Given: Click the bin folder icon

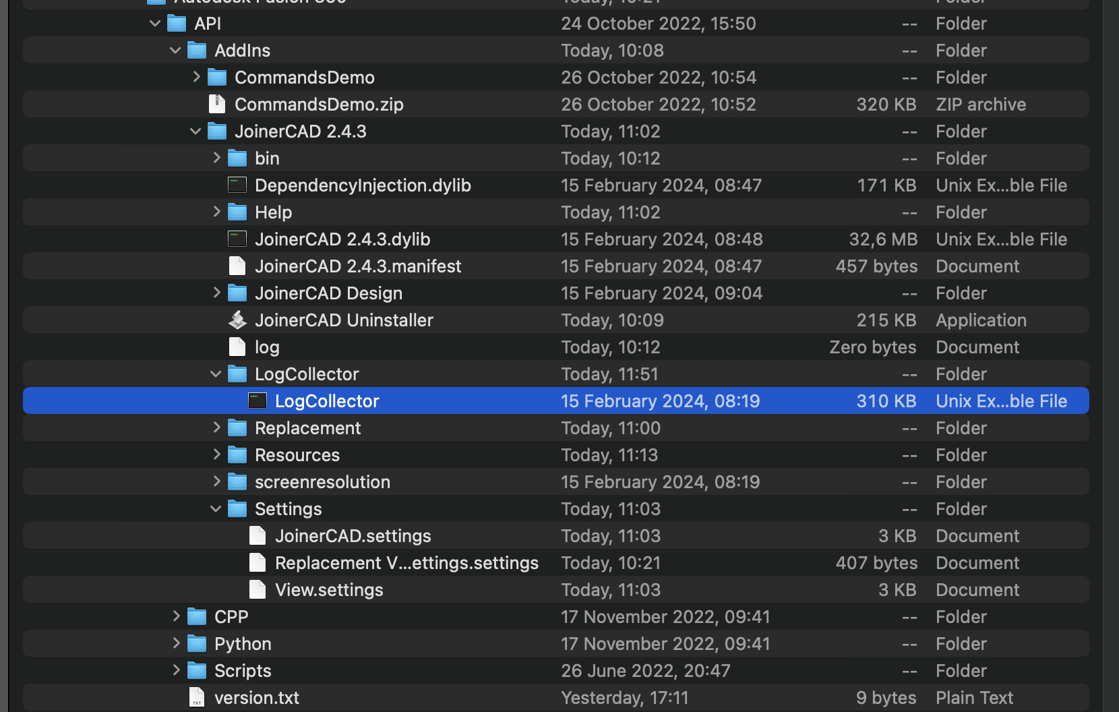Looking at the screenshot, I should [x=237, y=158].
